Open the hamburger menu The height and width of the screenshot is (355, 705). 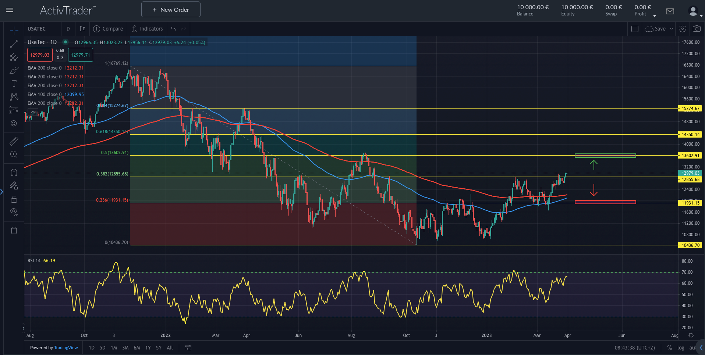(x=10, y=10)
